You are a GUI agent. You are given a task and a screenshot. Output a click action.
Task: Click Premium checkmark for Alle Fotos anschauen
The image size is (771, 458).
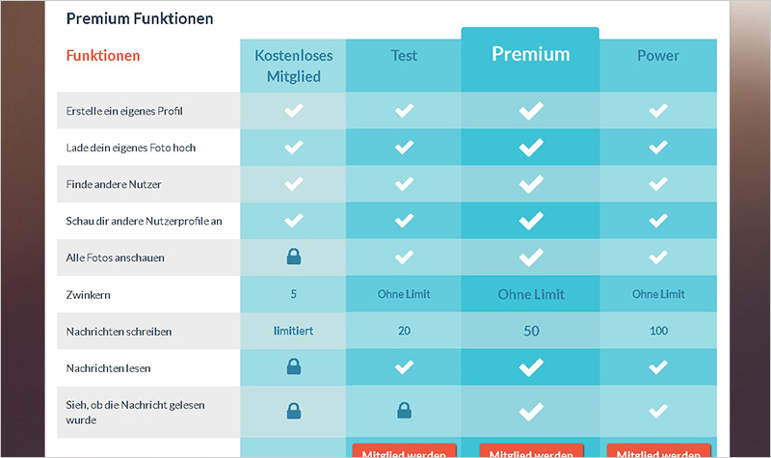point(531,257)
